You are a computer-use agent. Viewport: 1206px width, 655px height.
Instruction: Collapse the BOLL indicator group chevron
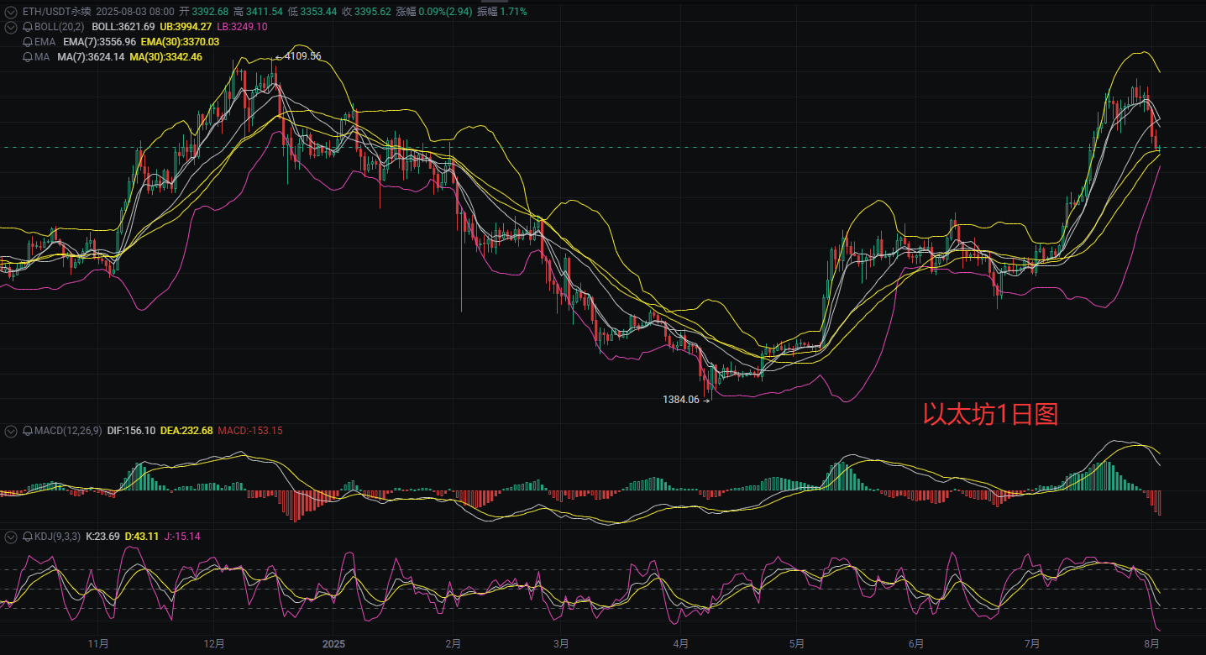[11, 27]
